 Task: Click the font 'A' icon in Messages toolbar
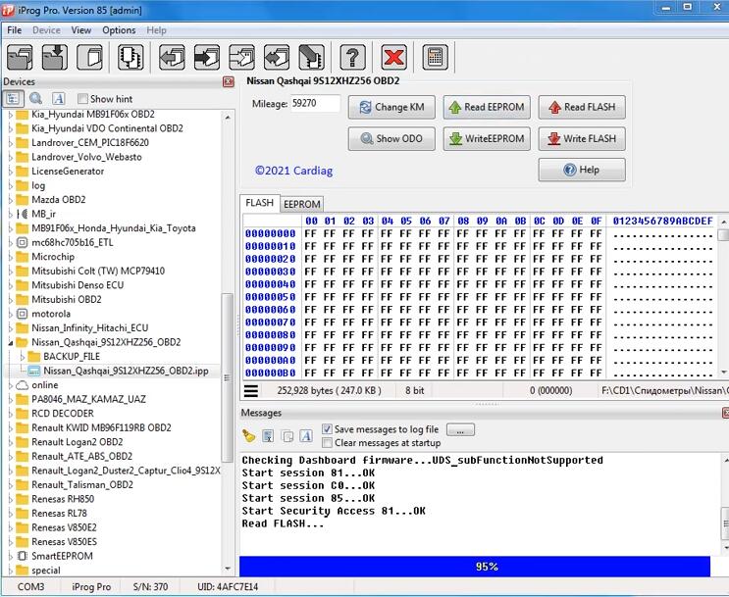[306, 436]
